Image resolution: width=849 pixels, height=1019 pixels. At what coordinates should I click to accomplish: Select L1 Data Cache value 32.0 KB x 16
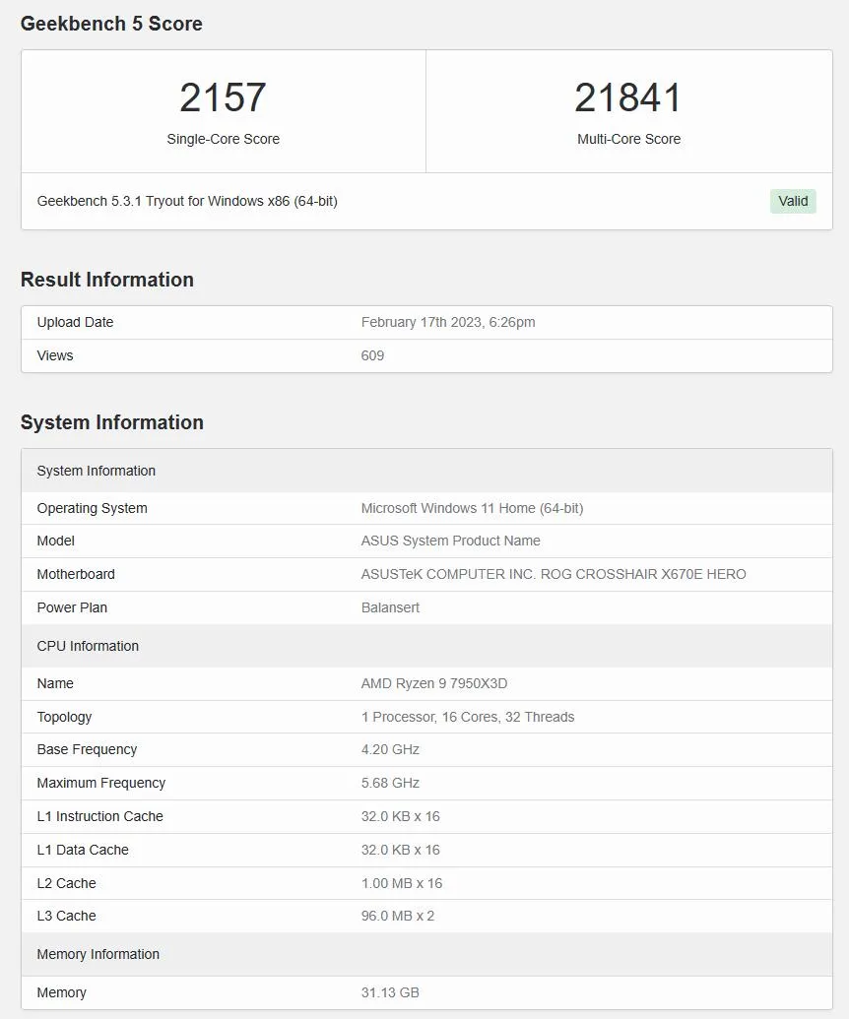point(401,850)
